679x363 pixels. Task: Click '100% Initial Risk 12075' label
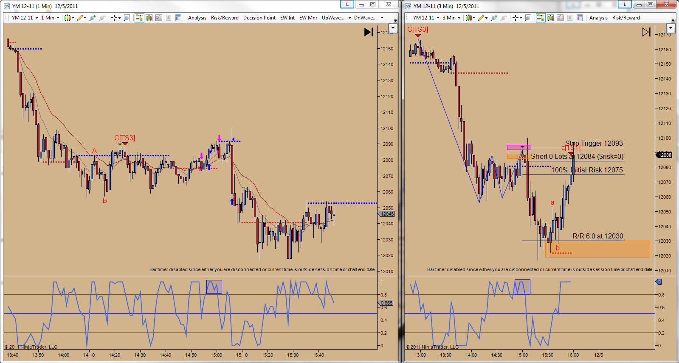(x=587, y=170)
